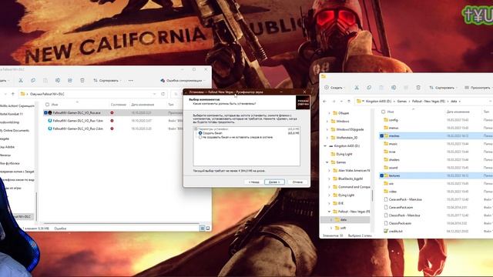Check the Не создавать бекап option in installer
The image size is (493, 277).
click(x=200, y=137)
